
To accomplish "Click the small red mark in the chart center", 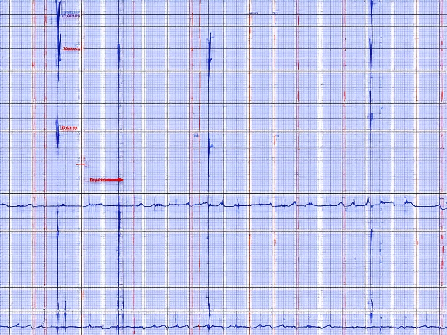I will (196, 137).
